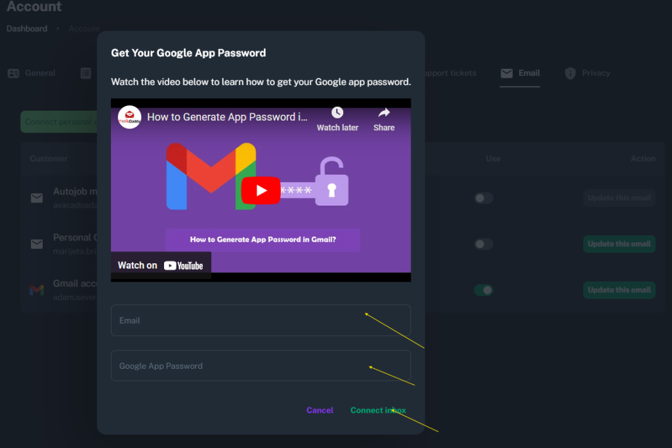672x448 pixels.
Task: Open the Email tab
Action: [520, 73]
